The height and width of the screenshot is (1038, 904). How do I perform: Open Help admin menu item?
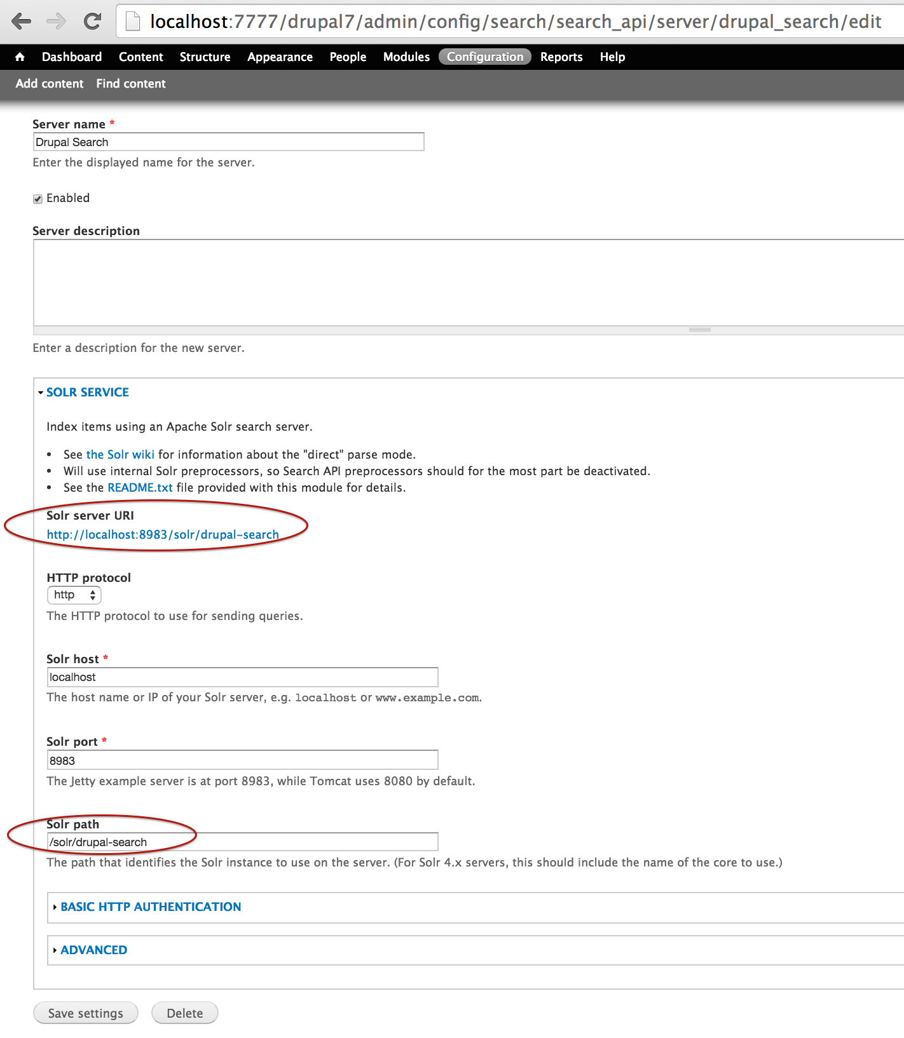pyautogui.click(x=612, y=57)
